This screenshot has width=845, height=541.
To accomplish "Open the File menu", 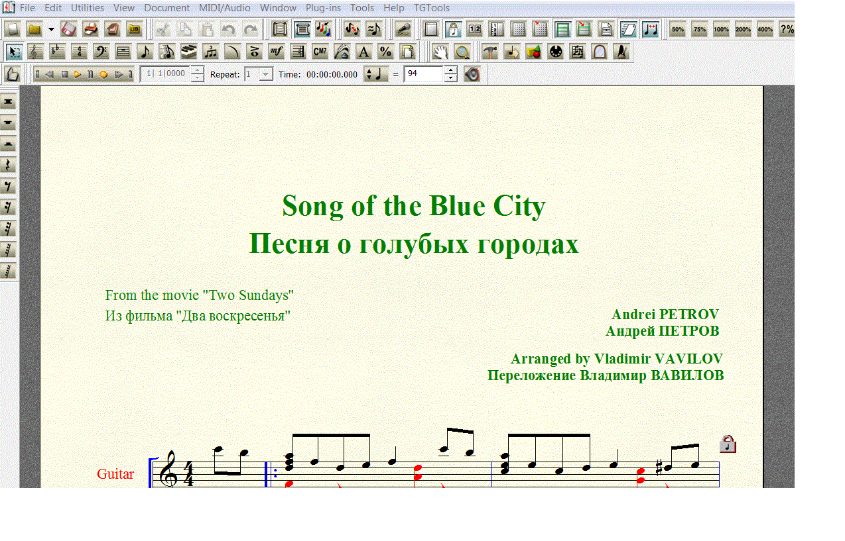I will pos(27,8).
